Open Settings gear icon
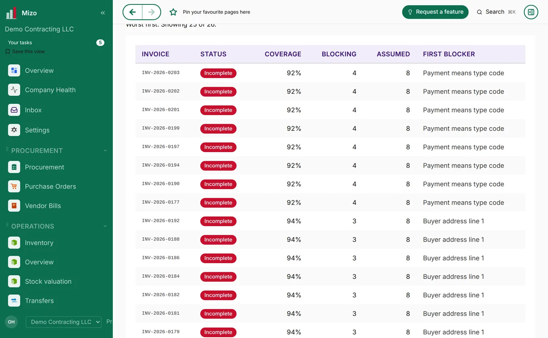This screenshot has width=548, height=338. [14, 130]
